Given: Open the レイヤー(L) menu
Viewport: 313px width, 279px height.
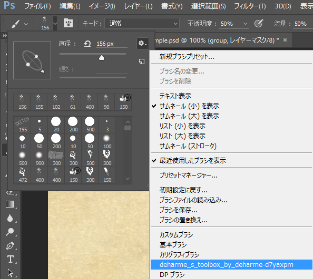Looking at the screenshot, I should pos(139,6).
